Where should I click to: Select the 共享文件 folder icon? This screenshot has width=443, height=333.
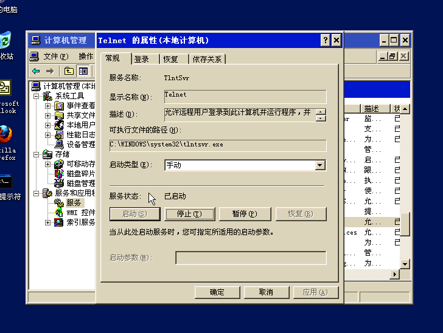(59, 115)
